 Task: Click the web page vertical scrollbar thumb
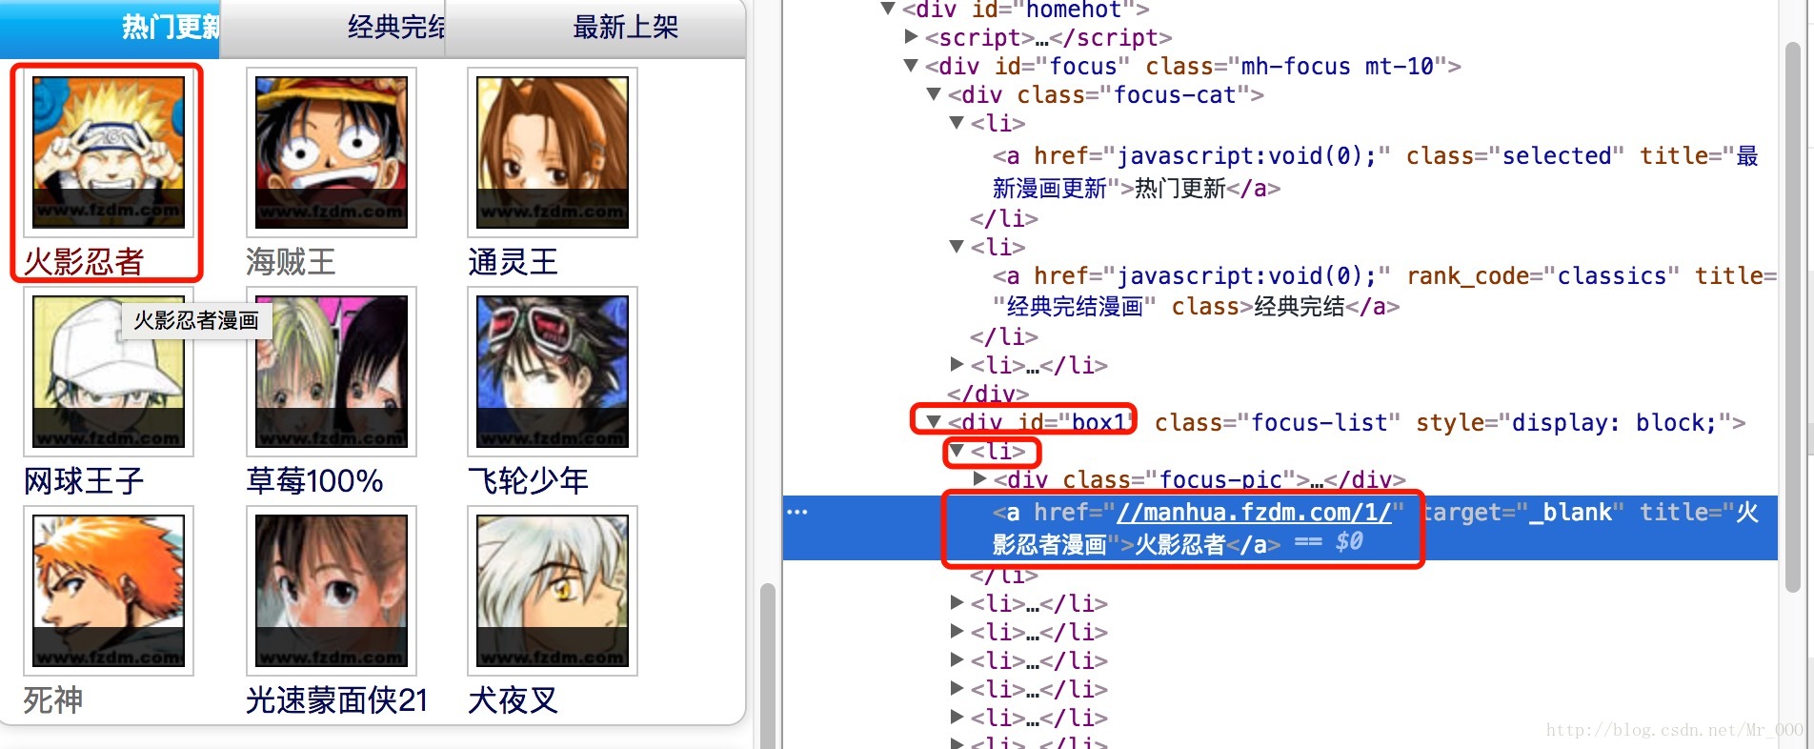(766, 665)
